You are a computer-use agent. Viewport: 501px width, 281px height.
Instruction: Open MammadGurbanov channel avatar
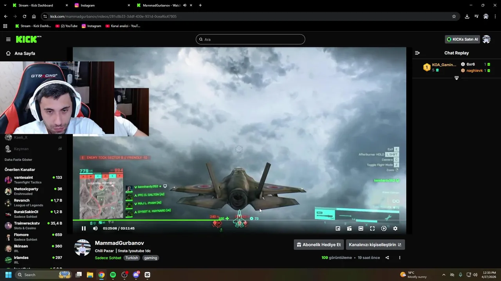pyautogui.click(x=83, y=248)
